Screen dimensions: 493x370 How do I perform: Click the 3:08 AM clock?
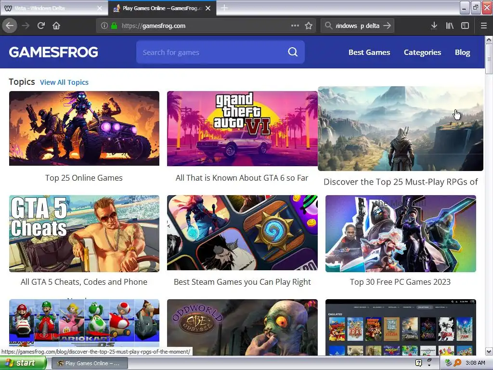pyautogui.click(x=475, y=363)
